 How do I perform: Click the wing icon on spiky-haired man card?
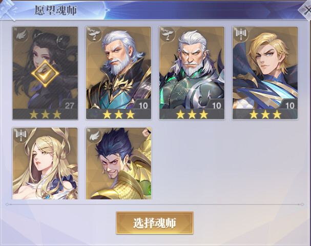[x=94, y=135]
